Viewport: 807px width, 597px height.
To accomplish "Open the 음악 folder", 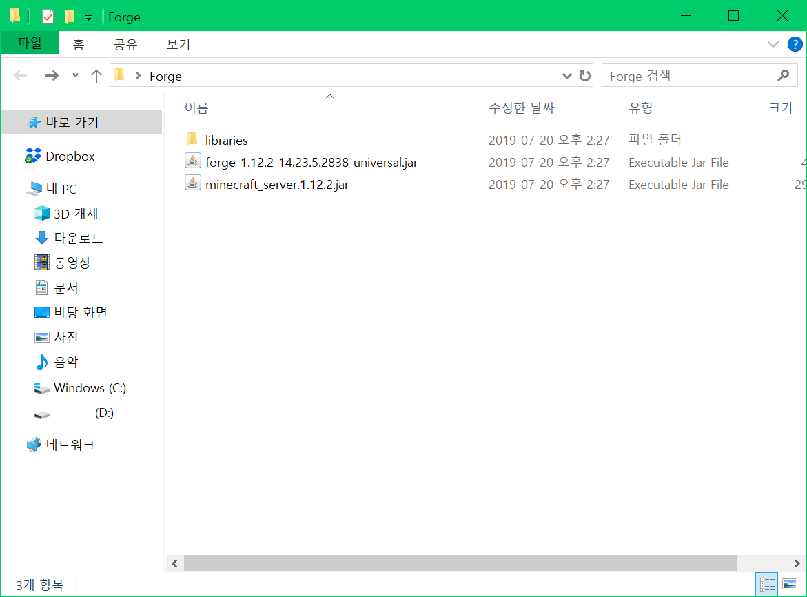I will (x=66, y=362).
